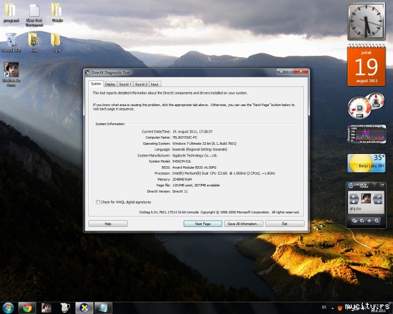Click the DirectX Diagnostic Tool title icon
The image size is (393, 314).
point(87,72)
